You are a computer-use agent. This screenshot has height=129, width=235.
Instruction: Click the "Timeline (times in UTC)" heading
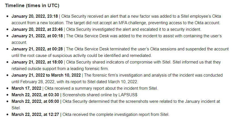(32, 6)
